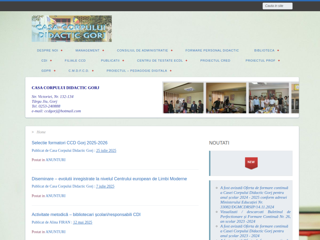The width and height of the screenshot is (320, 240).
Task: Click the ANUNTURI link under the first post
Action: click(x=56, y=160)
